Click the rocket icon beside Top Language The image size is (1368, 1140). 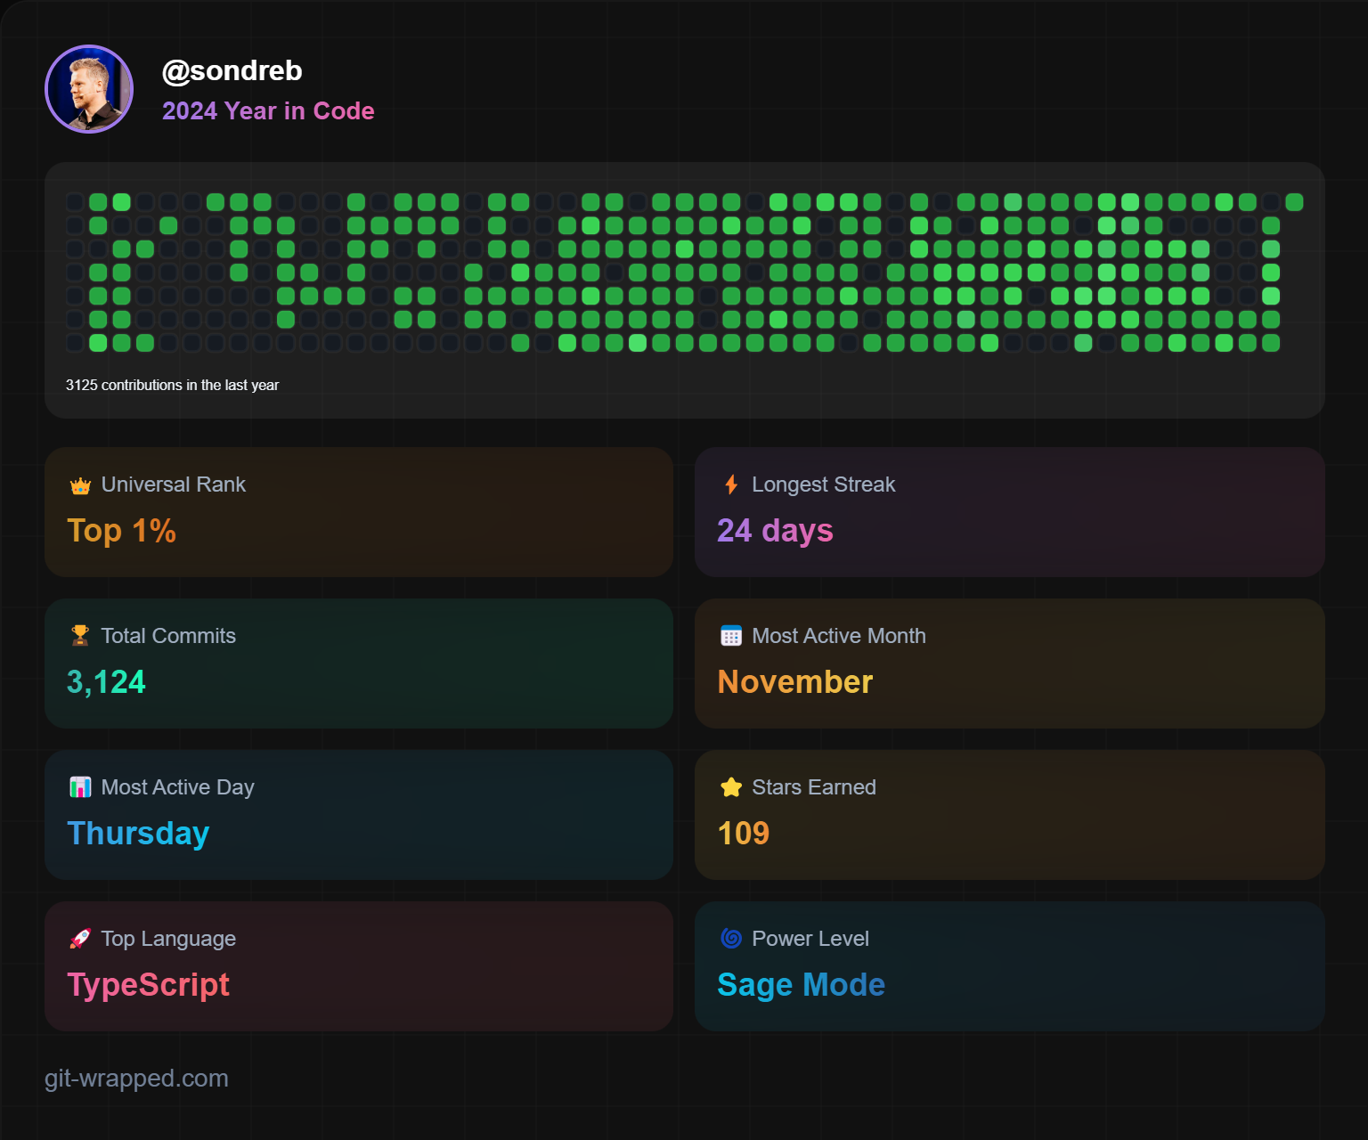point(80,939)
